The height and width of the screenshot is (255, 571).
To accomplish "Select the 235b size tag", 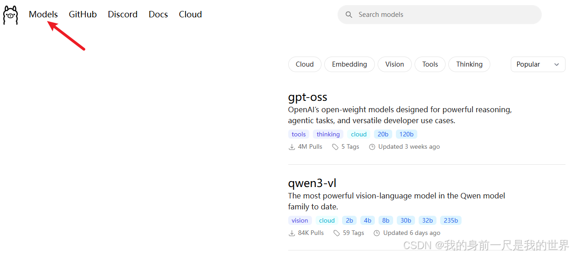I will point(451,220).
